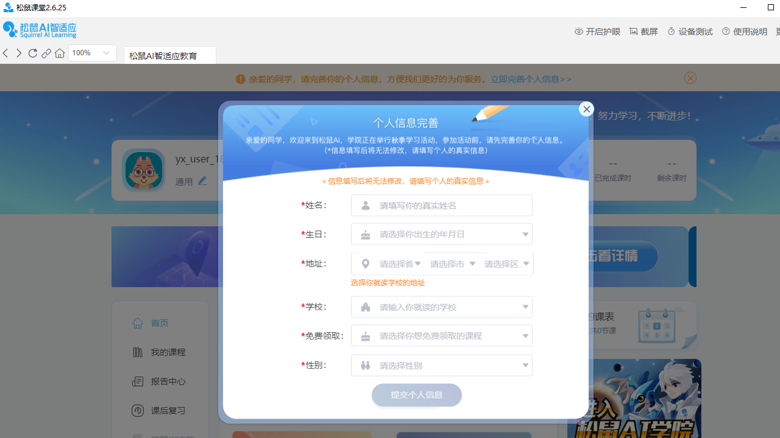780x438 pixels.
Task: Click the page refresh icon
Action: (32, 53)
